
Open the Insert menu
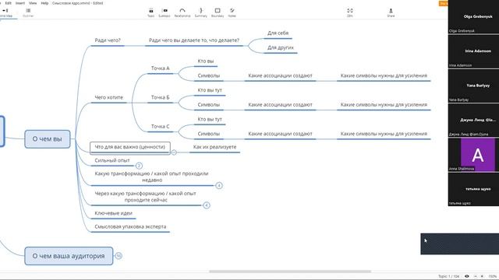[20, 3]
